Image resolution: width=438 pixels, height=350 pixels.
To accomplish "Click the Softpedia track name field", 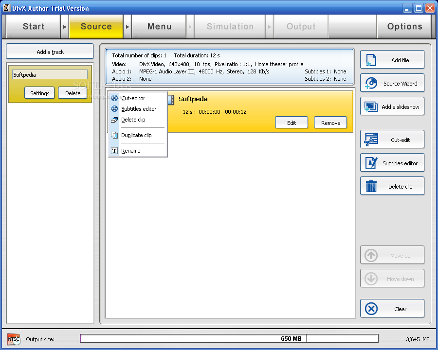I will (50, 74).
